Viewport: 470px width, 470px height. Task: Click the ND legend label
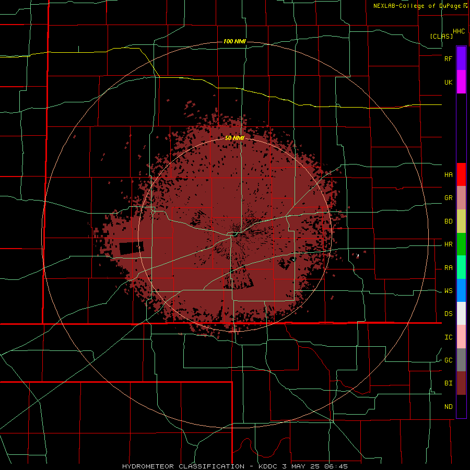448,407
